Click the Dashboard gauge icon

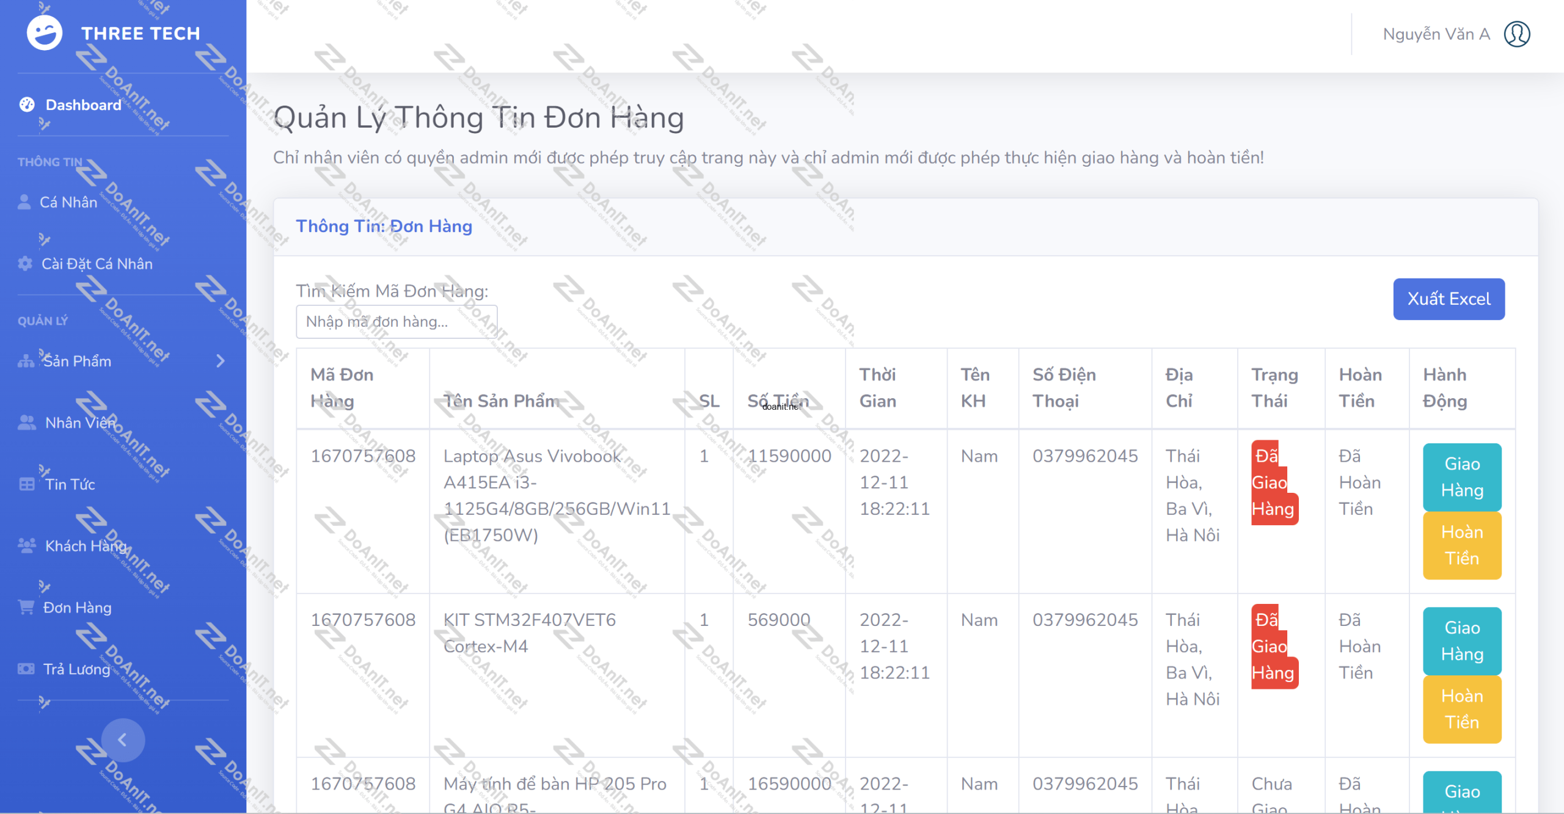click(x=27, y=104)
